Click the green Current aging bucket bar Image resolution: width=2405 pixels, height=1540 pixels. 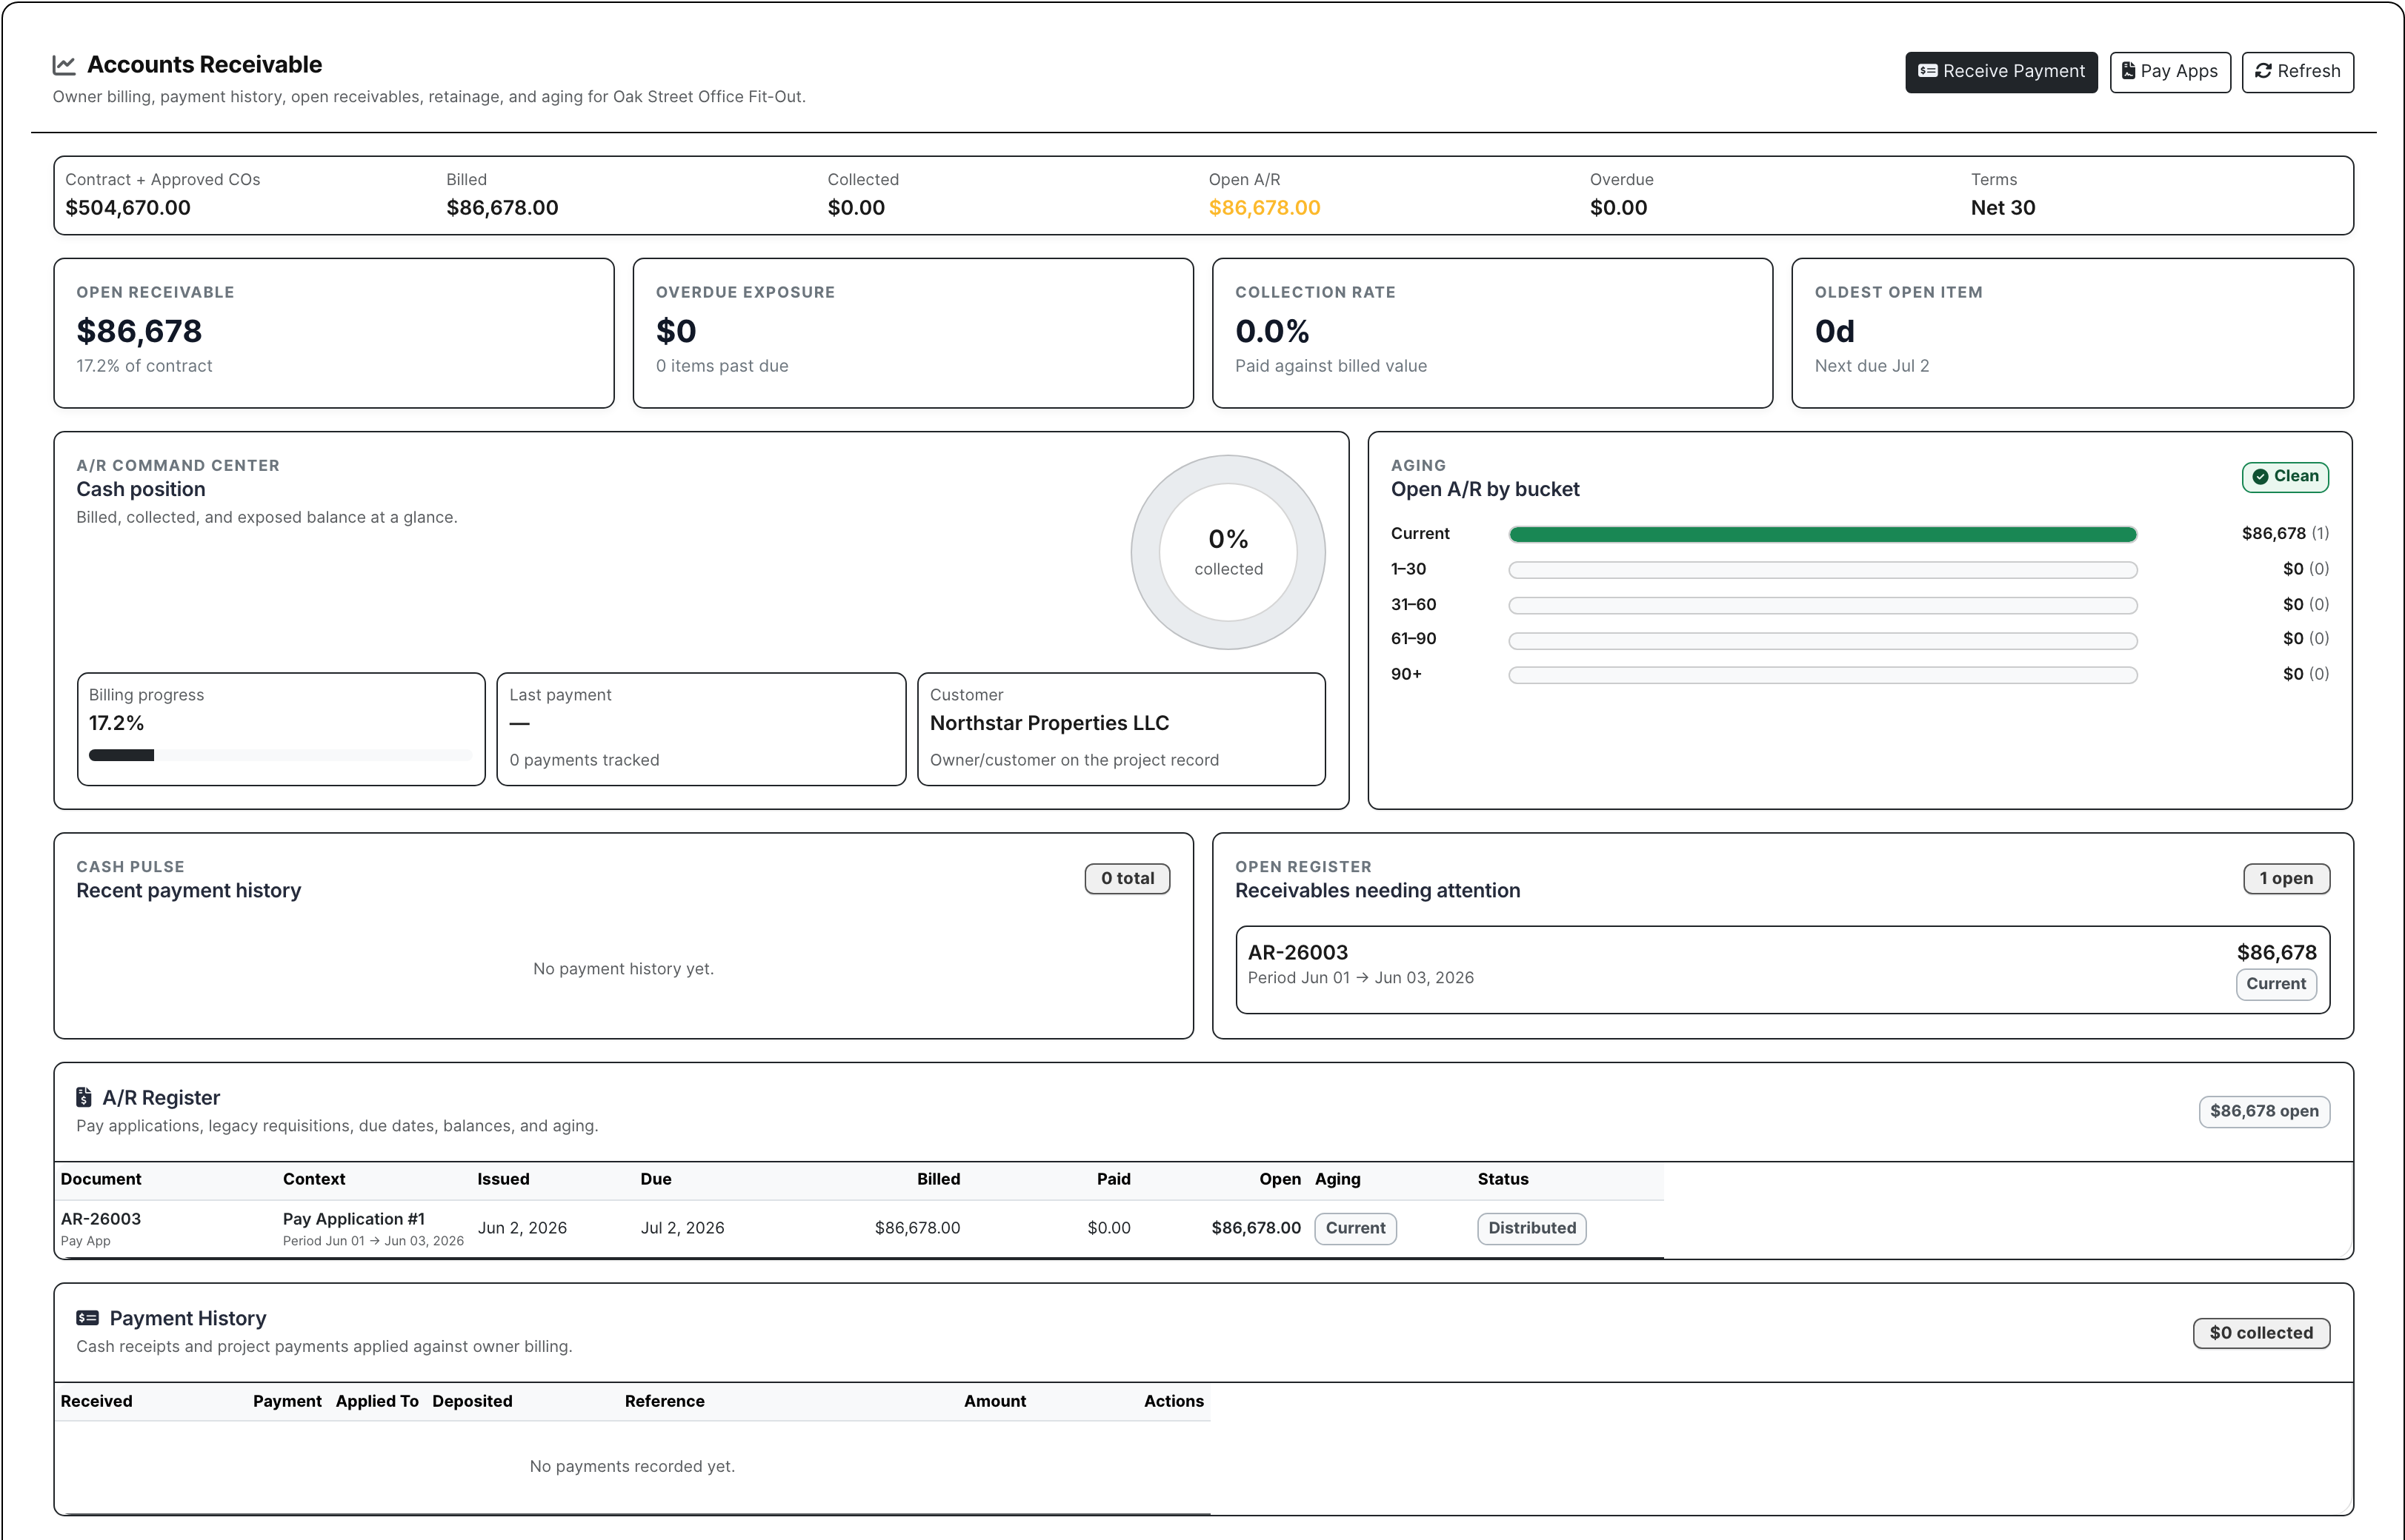click(1823, 534)
